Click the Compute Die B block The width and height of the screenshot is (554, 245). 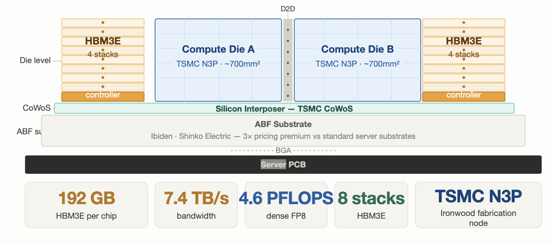click(357, 60)
